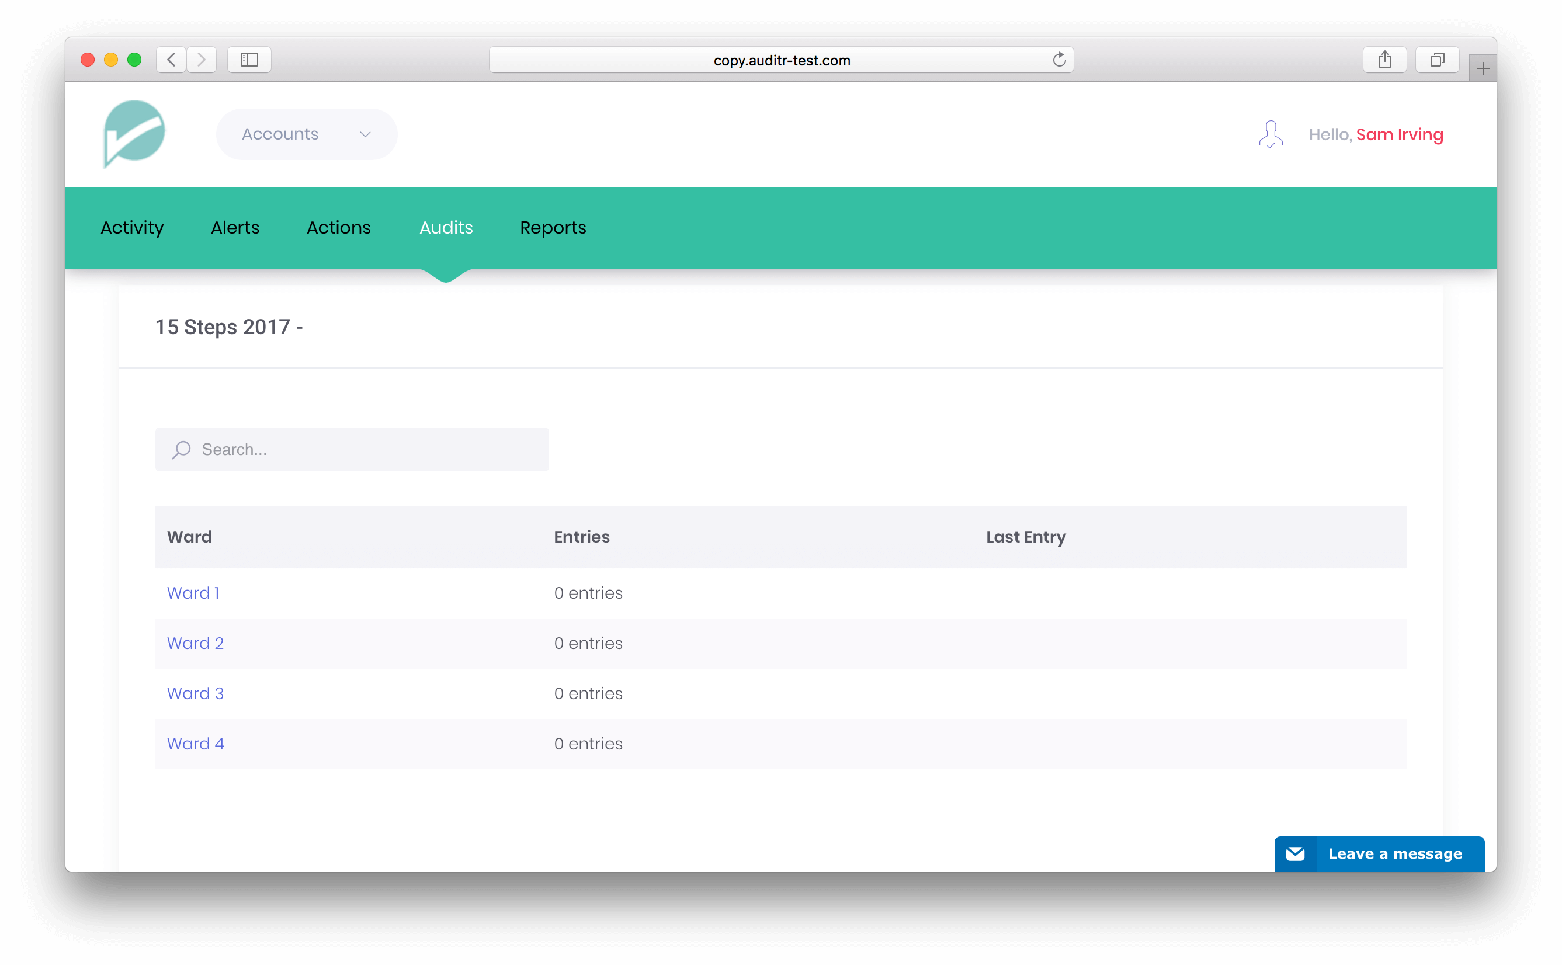Click the yellow minimize window button
Screen dimensions: 1562x965
point(111,60)
